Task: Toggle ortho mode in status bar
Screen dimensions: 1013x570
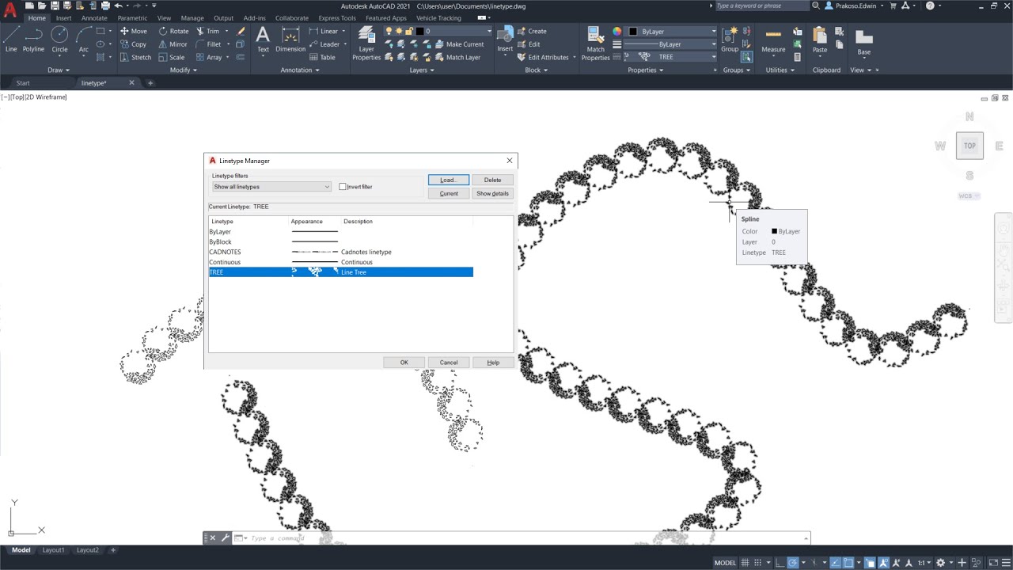Action: point(780,563)
